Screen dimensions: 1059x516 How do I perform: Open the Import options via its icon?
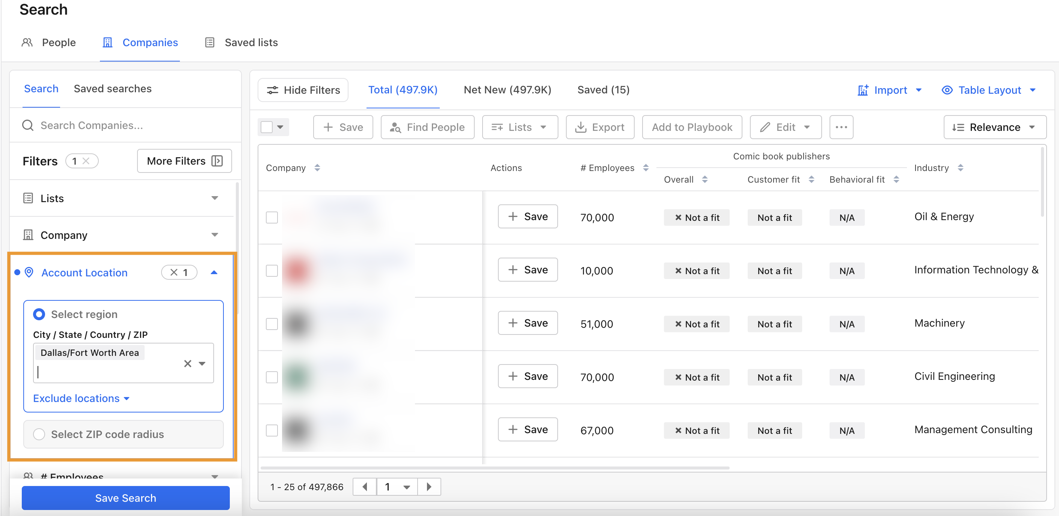click(862, 90)
